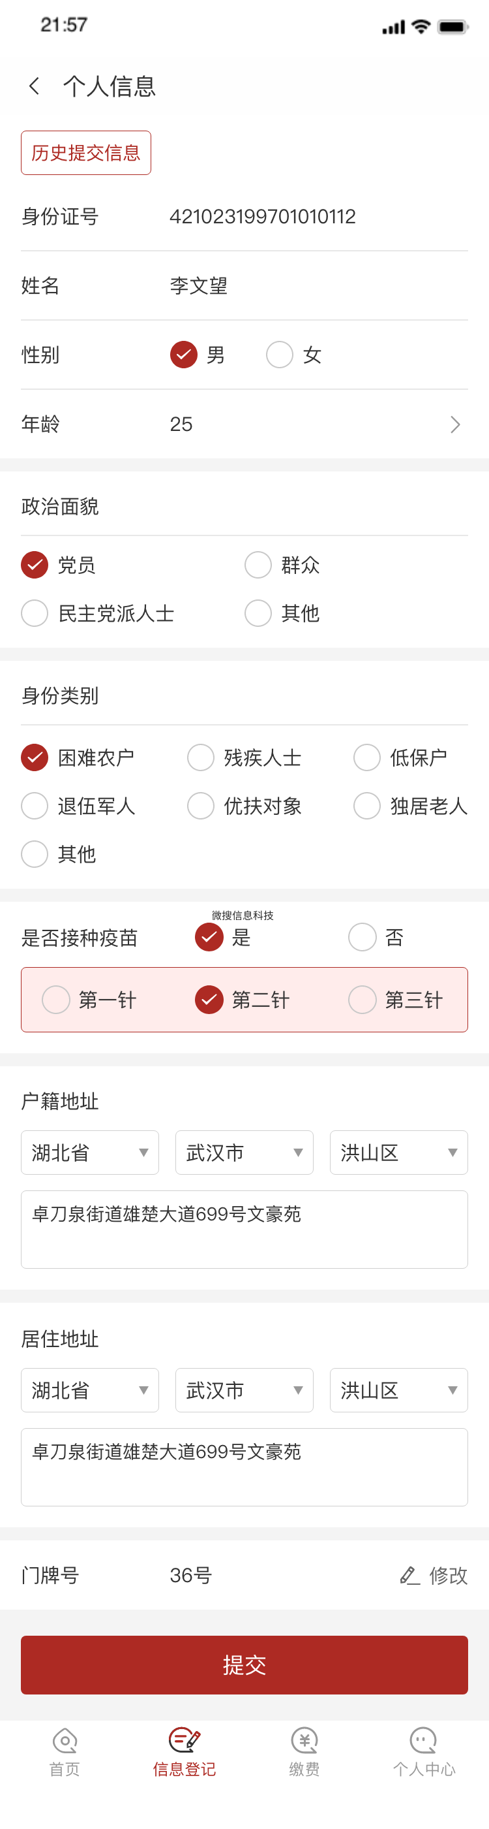Viewport: 489px width, 1829px height.
Task: Select 女 gender radio button
Action: coord(279,355)
